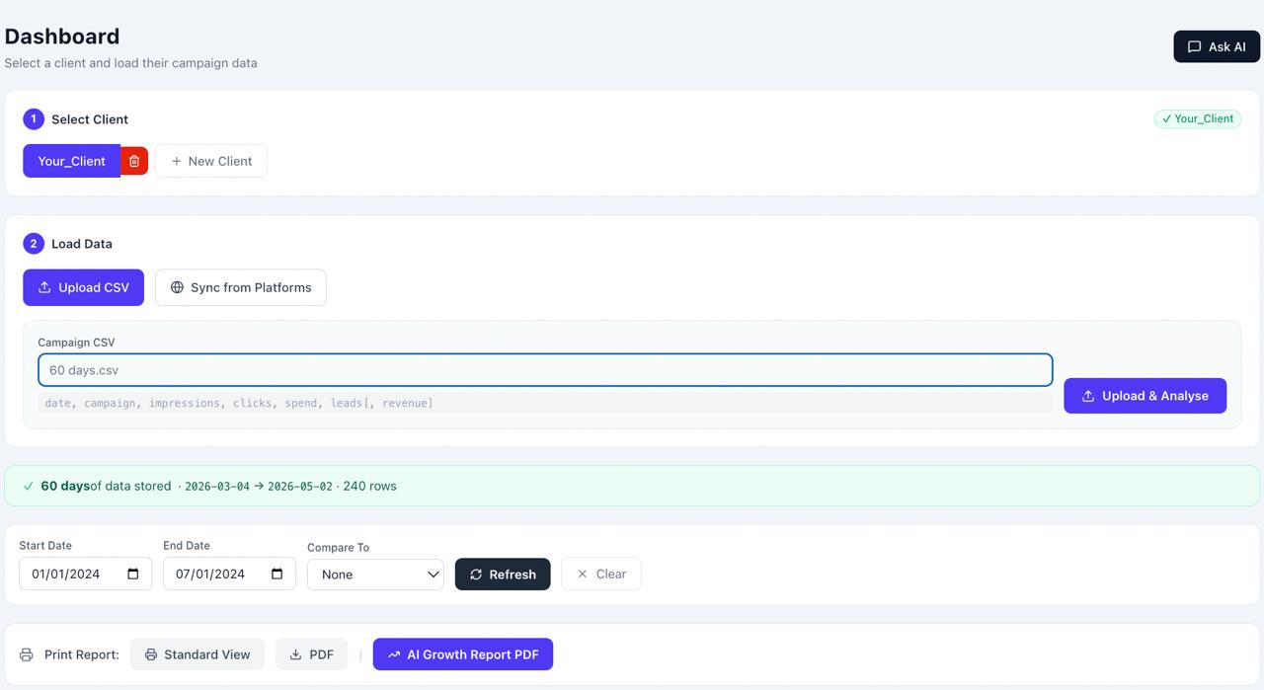Clear the date filters
This screenshot has width=1264, height=690.
pos(601,575)
